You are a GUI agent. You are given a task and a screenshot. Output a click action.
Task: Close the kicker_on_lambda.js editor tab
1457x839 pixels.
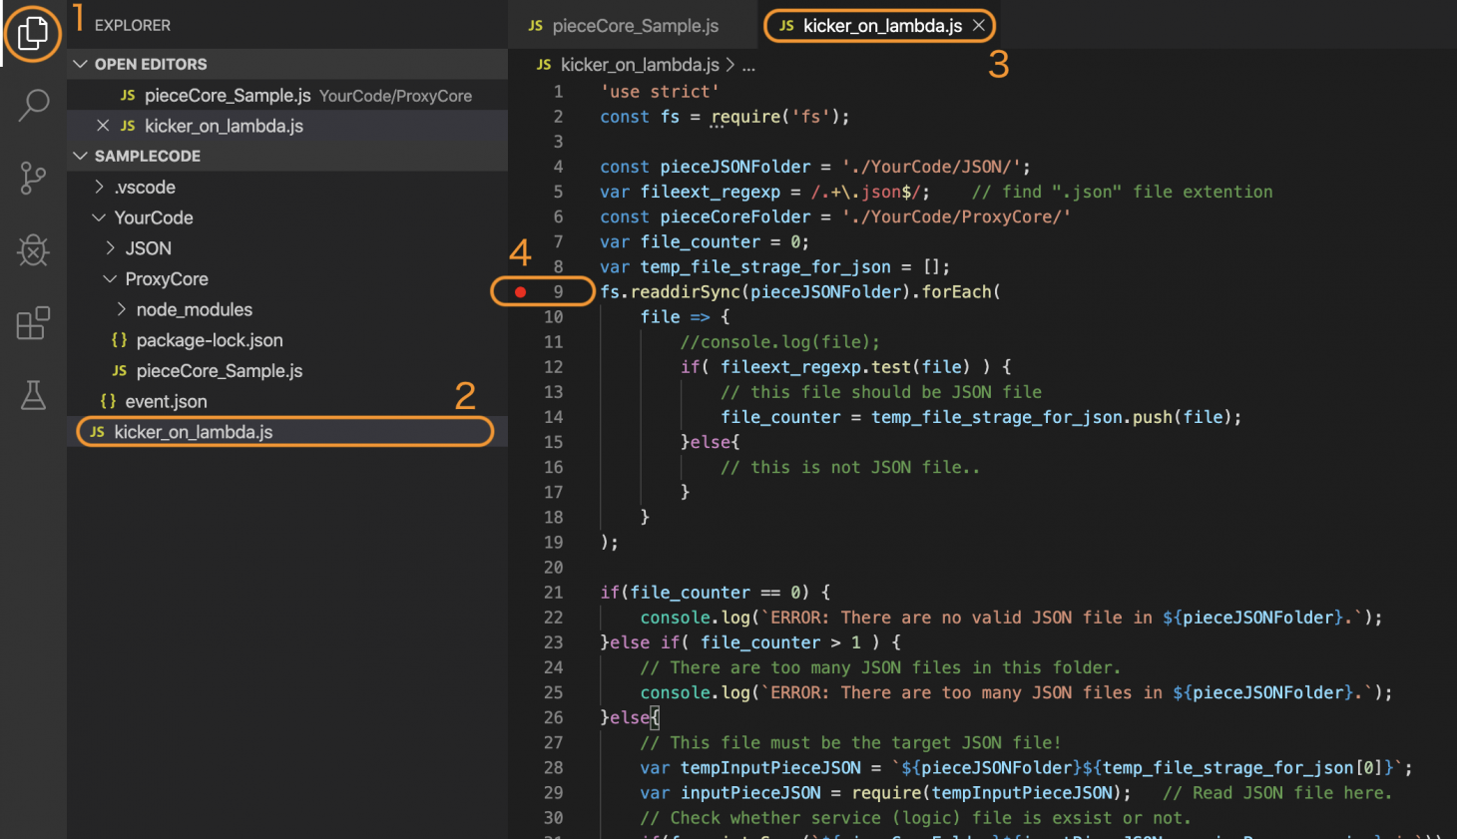(978, 26)
